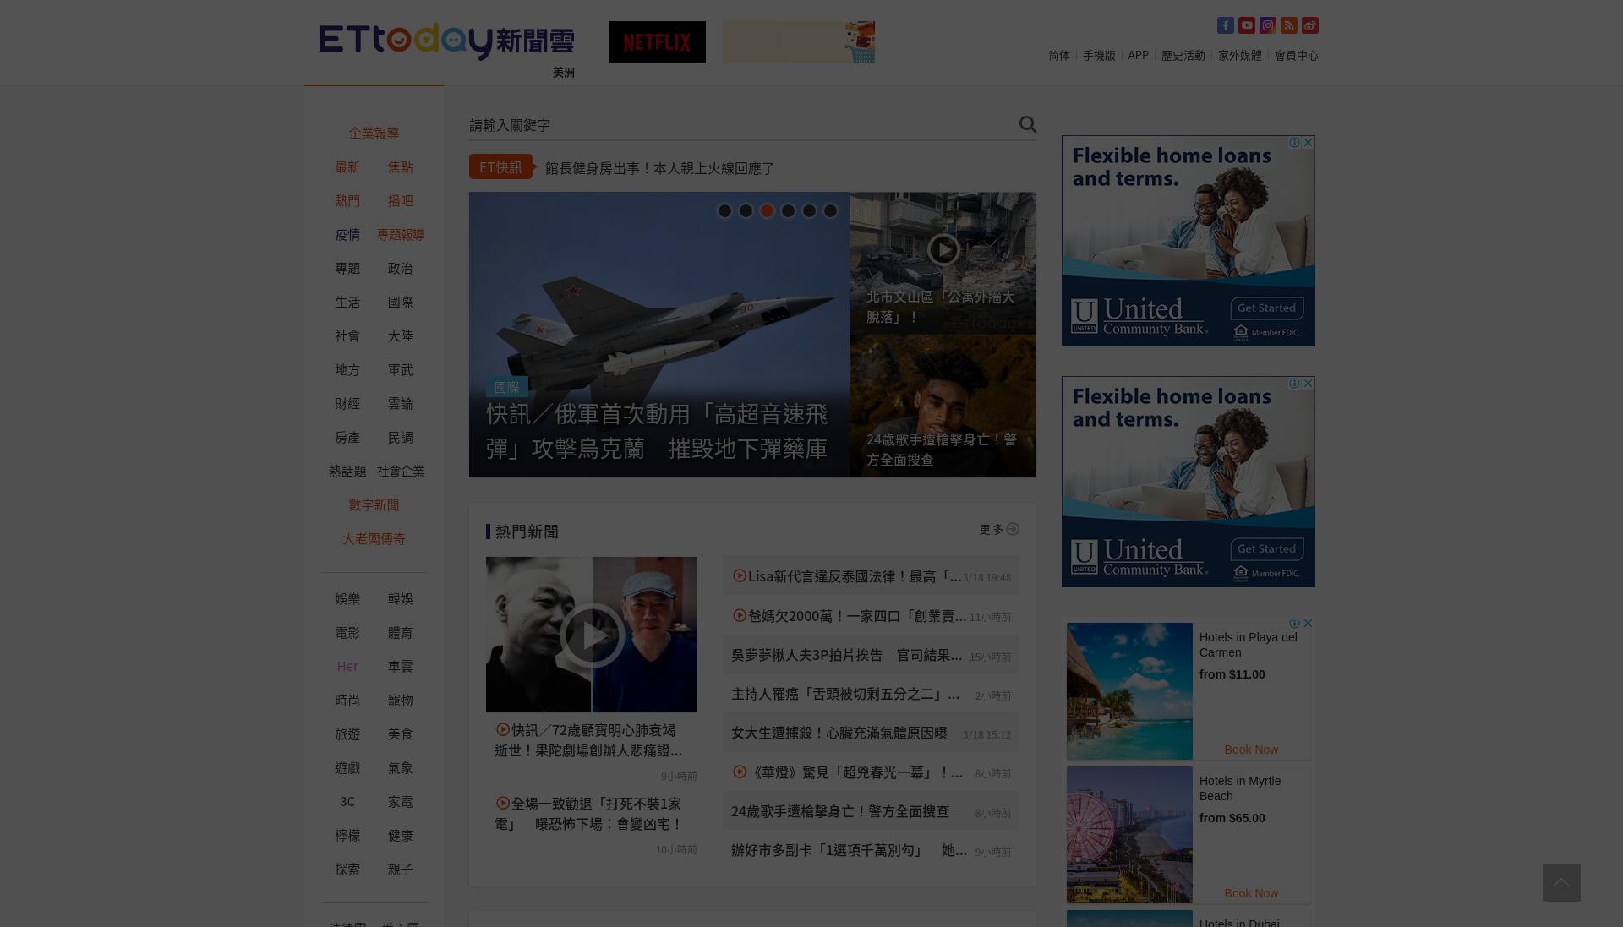Select the first carousel dot
The image size is (1623, 927).
[724, 211]
